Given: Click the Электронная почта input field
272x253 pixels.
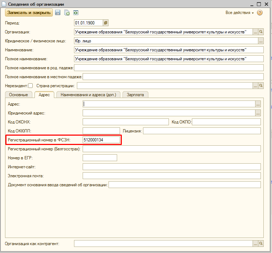Looking at the screenshot, I should [171, 176].
